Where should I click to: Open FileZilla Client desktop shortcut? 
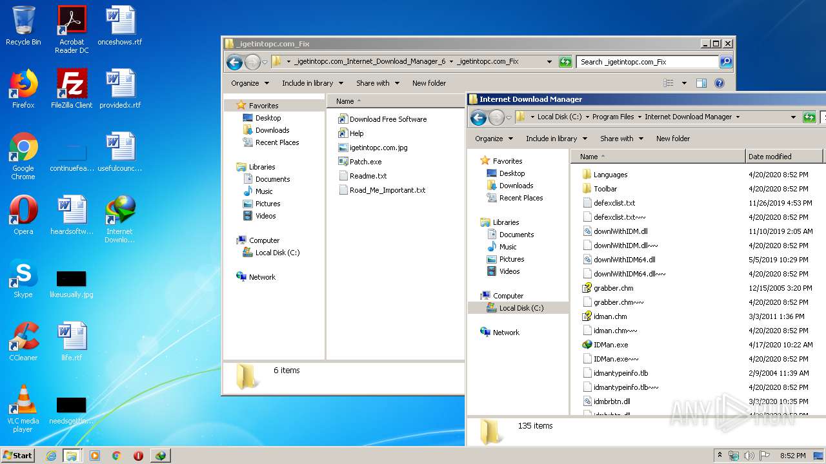pyautogui.click(x=72, y=89)
